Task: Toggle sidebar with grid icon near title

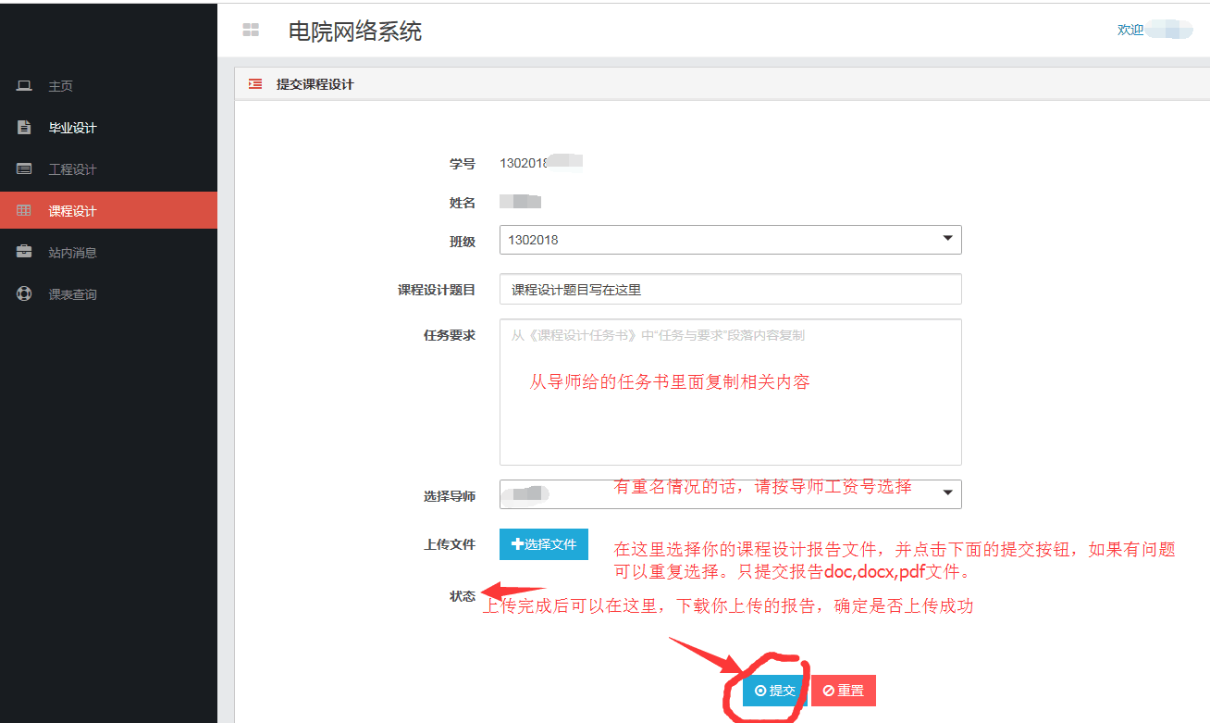Action: (x=251, y=31)
